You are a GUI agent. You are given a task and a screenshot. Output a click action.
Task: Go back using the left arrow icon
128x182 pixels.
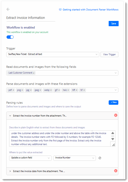(x=8, y=9)
